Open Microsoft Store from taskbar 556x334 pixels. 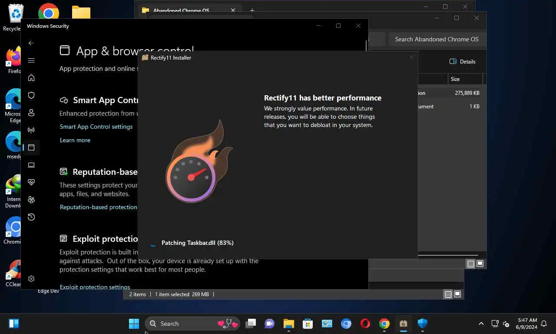click(308, 324)
